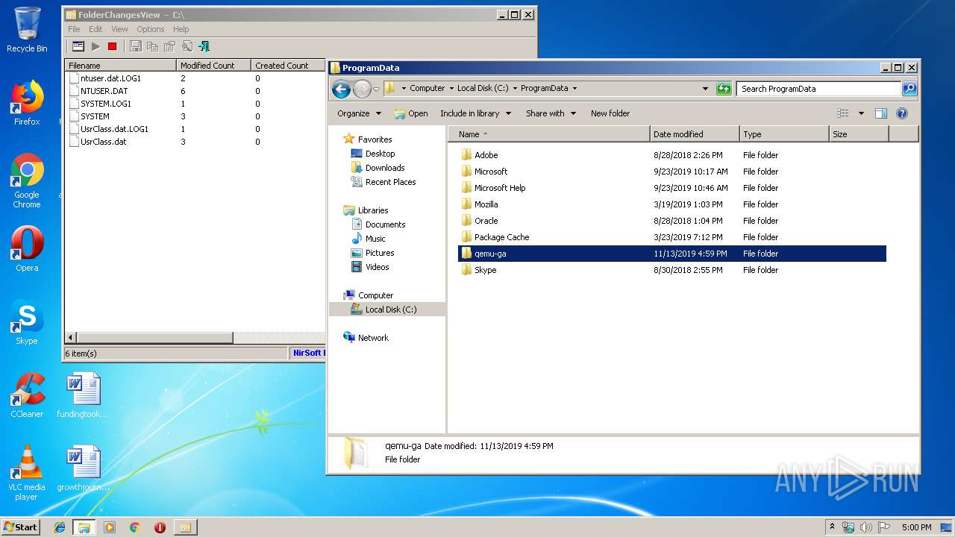Image resolution: width=955 pixels, height=537 pixels.
Task: Select UsrClass.dat.LOG1 row
Action: click(x=195, y=129)
